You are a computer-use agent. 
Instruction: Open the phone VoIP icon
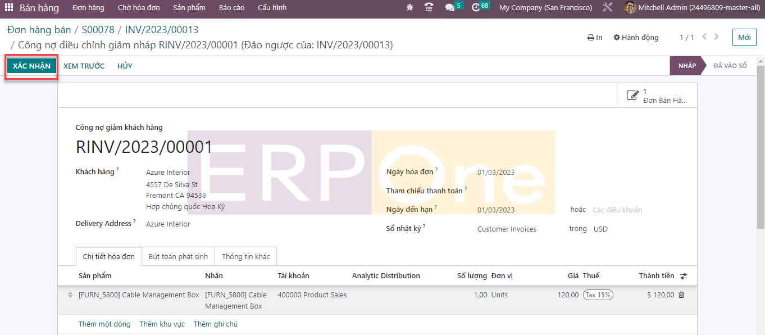point(429,8)
